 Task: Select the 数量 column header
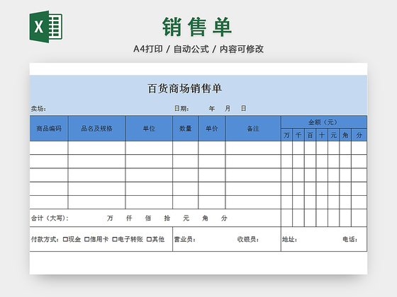[x=185, y=129]
